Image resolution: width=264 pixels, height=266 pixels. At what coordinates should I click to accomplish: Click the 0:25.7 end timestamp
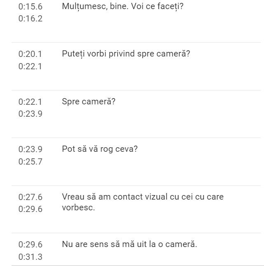pos(30,162)
